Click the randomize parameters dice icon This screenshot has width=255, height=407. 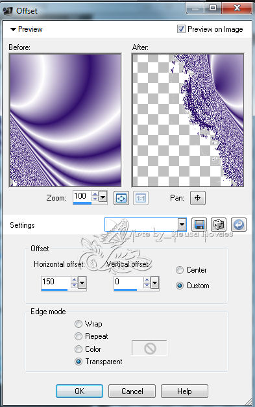tap(219, 225)
